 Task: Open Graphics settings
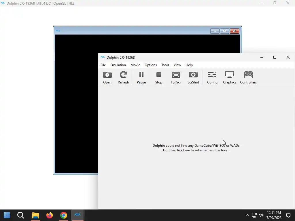[x=230, y=77]
